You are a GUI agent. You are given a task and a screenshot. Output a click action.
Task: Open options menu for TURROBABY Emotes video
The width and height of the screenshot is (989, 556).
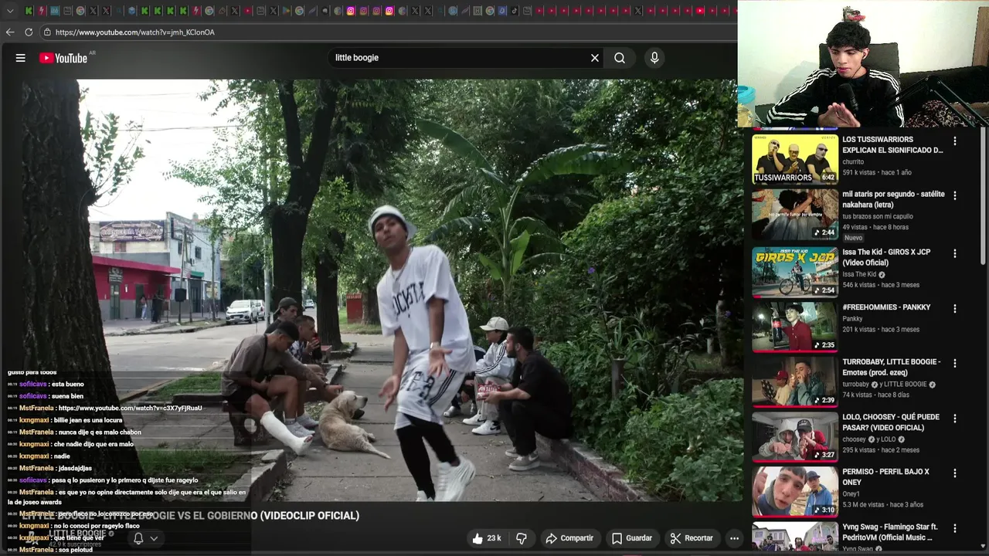[x=955, y=363]
